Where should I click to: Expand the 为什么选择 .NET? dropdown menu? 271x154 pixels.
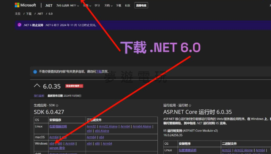click(68, 5)
